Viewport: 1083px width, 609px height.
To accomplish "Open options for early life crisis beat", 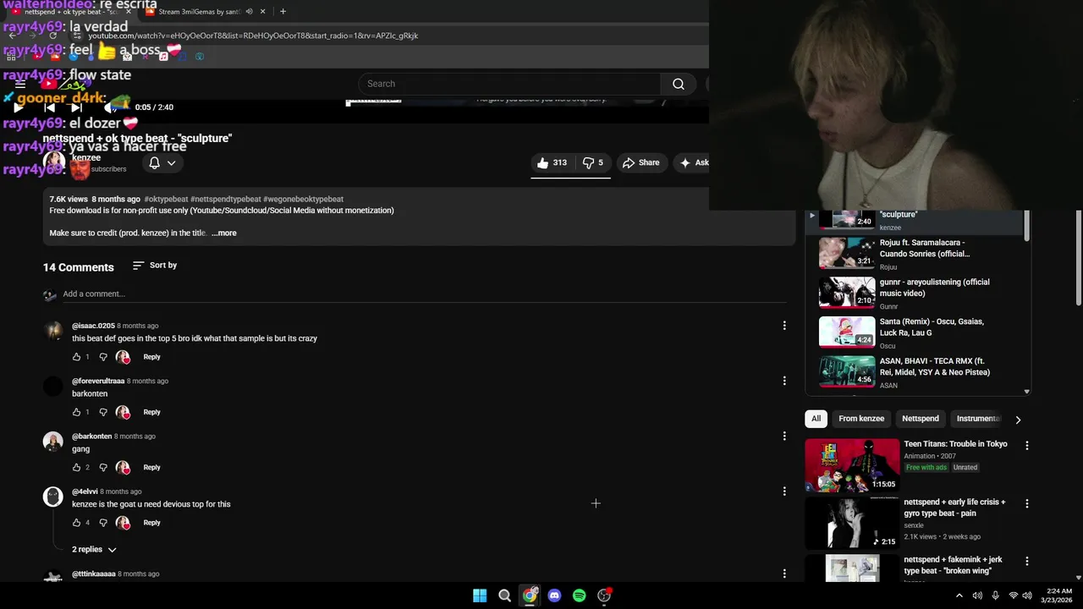I will 1027,503.
